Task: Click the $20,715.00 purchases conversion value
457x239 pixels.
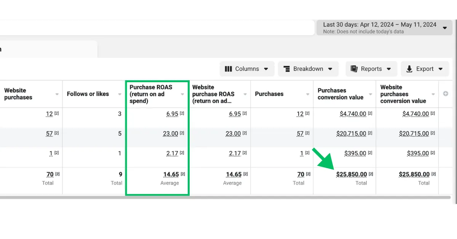Action: point(351,134)
